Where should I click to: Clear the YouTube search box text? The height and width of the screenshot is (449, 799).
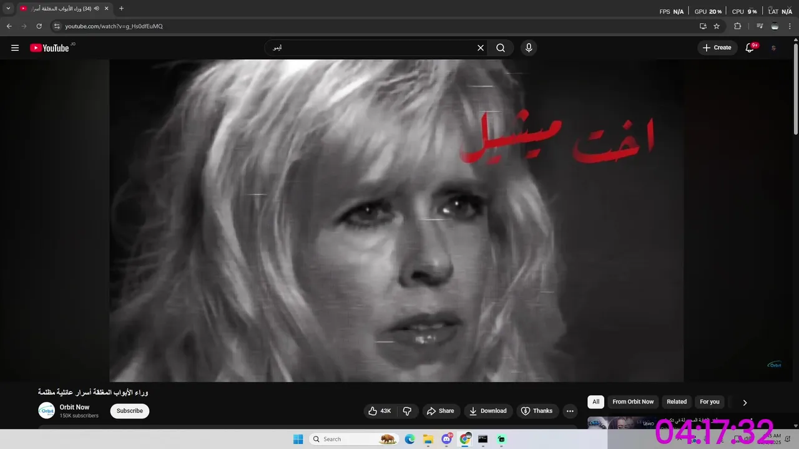click(481, 48)
